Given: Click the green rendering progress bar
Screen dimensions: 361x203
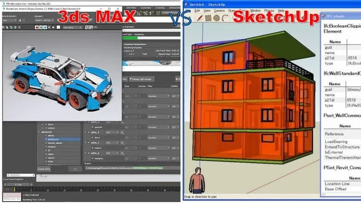Looking at the screenshot, I should pyautogui.click(x=130, y=38).
